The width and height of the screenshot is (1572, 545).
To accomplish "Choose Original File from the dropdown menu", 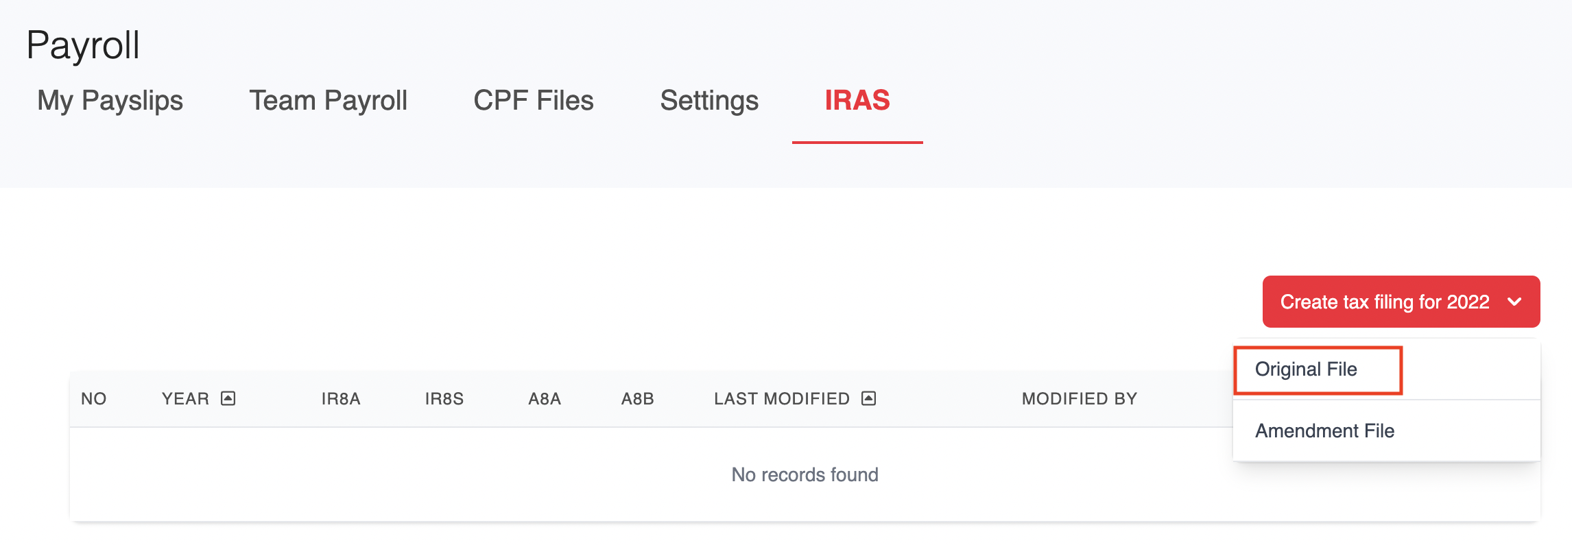I will pos(1386,370).
